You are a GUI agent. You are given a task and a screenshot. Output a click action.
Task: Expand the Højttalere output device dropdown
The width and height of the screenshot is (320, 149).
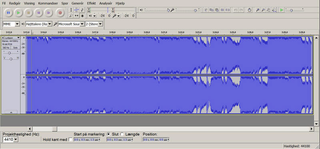(39, 24)
